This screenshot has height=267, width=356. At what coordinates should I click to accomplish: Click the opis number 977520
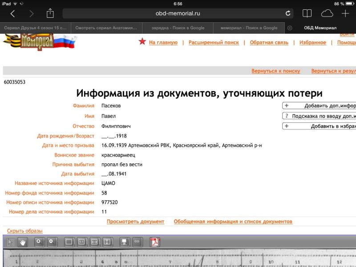[109, 202]
